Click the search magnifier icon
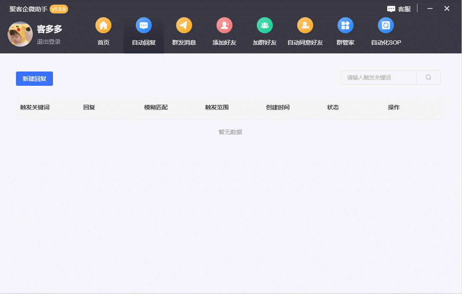This screenshot has height=294, width=462. [x=428, y=77]
